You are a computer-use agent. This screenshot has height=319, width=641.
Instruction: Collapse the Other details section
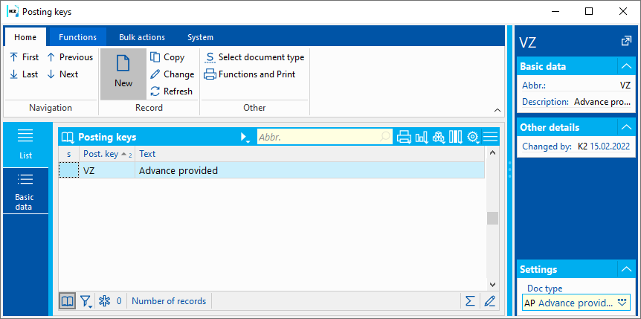[625, 127]
